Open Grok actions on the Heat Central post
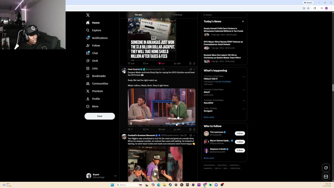334x188 pixels. point(190,69)
